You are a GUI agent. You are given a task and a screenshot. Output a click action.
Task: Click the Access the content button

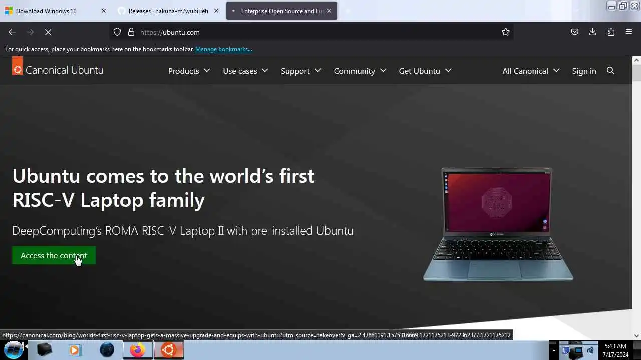pyautogui.click(x=54, y=255)
